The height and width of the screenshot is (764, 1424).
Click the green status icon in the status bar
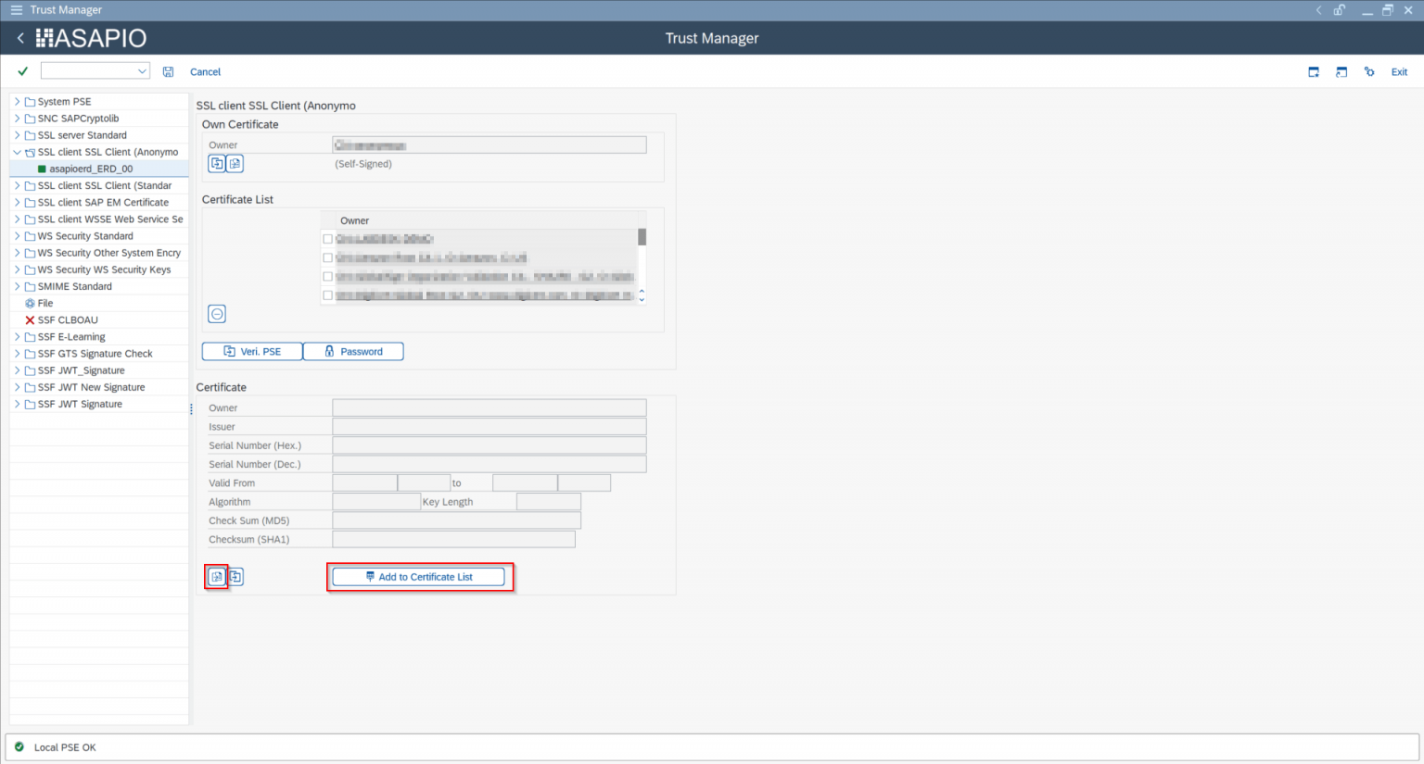click(19, 746)
